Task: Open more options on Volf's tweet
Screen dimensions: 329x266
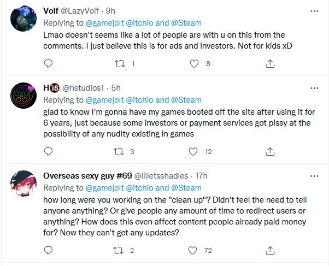Action: pyautogui.click(x=314, y=11)
